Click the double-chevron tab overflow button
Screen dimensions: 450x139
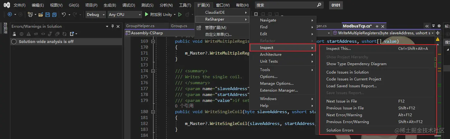pos(427,26)
